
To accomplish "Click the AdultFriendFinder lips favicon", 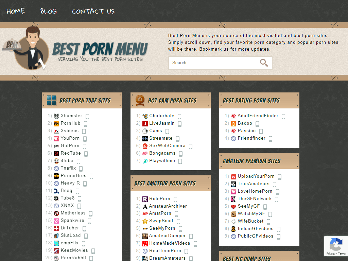I will [x=233, y=116].
